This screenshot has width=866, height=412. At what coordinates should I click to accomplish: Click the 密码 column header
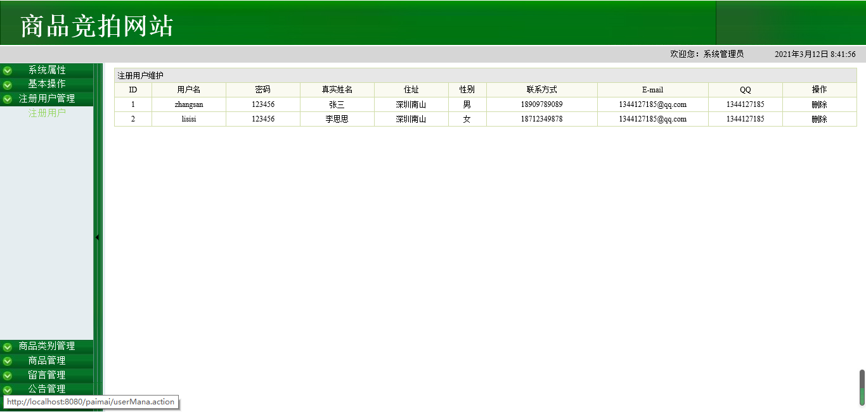coord(263,90)
